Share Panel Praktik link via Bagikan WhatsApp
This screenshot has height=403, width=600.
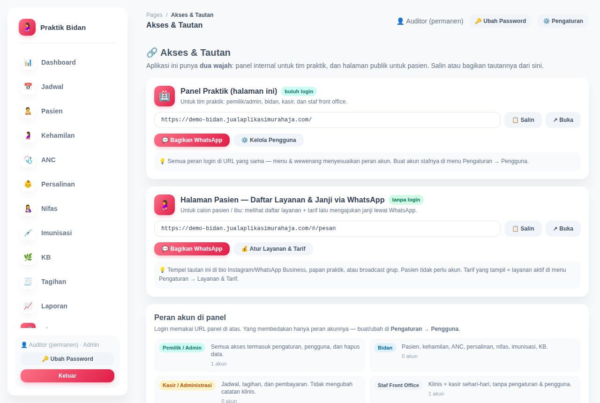pyautogui.click(x=192, y=140)
